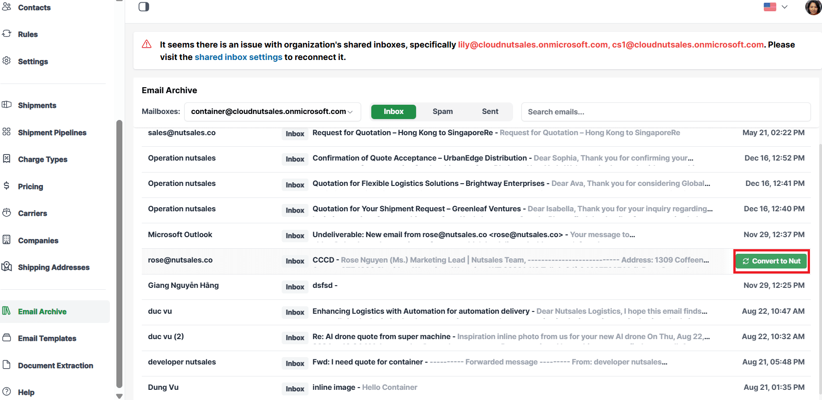
Task: Open inline image email from Dung Vu
Action: coord(476,388)
